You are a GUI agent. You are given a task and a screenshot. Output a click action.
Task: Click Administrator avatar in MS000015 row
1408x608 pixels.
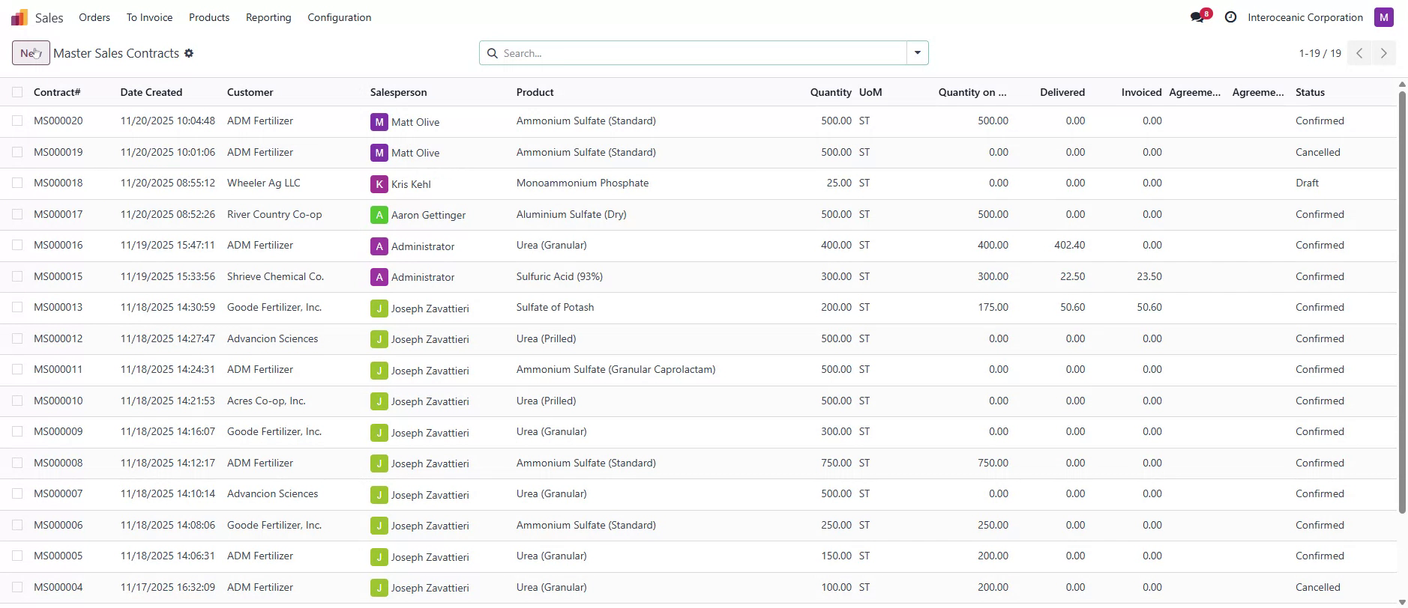tap(379, 277)
